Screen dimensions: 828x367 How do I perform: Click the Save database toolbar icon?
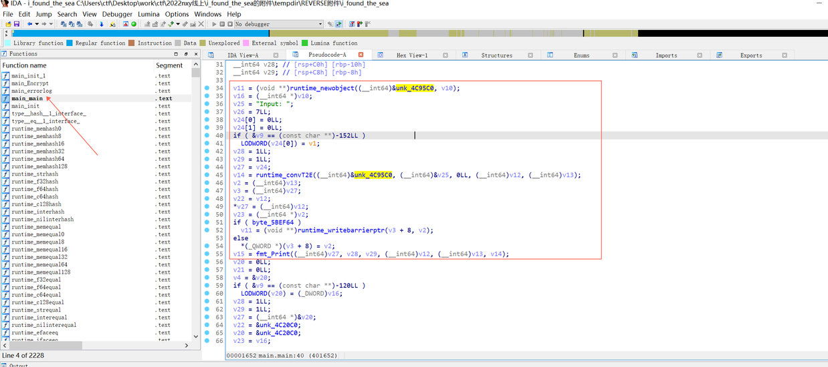pos(17,24)
